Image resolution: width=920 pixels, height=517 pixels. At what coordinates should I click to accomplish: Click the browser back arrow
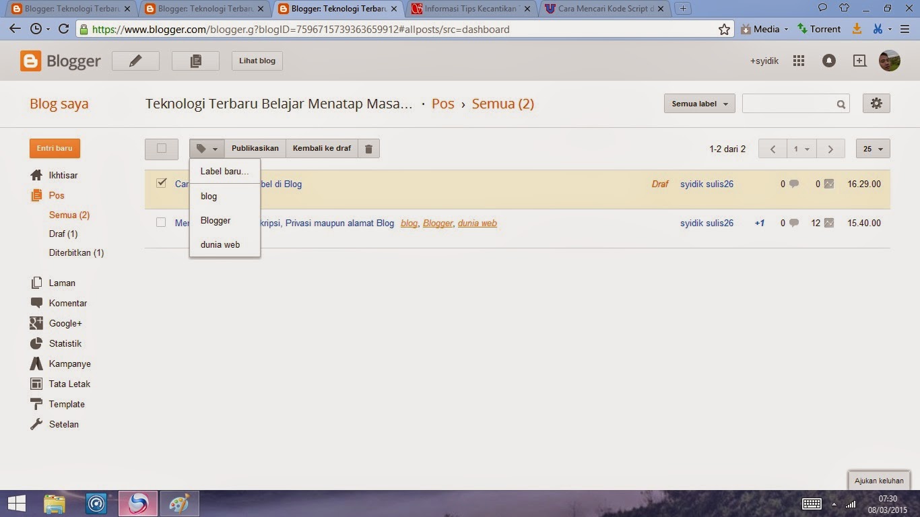15,29
